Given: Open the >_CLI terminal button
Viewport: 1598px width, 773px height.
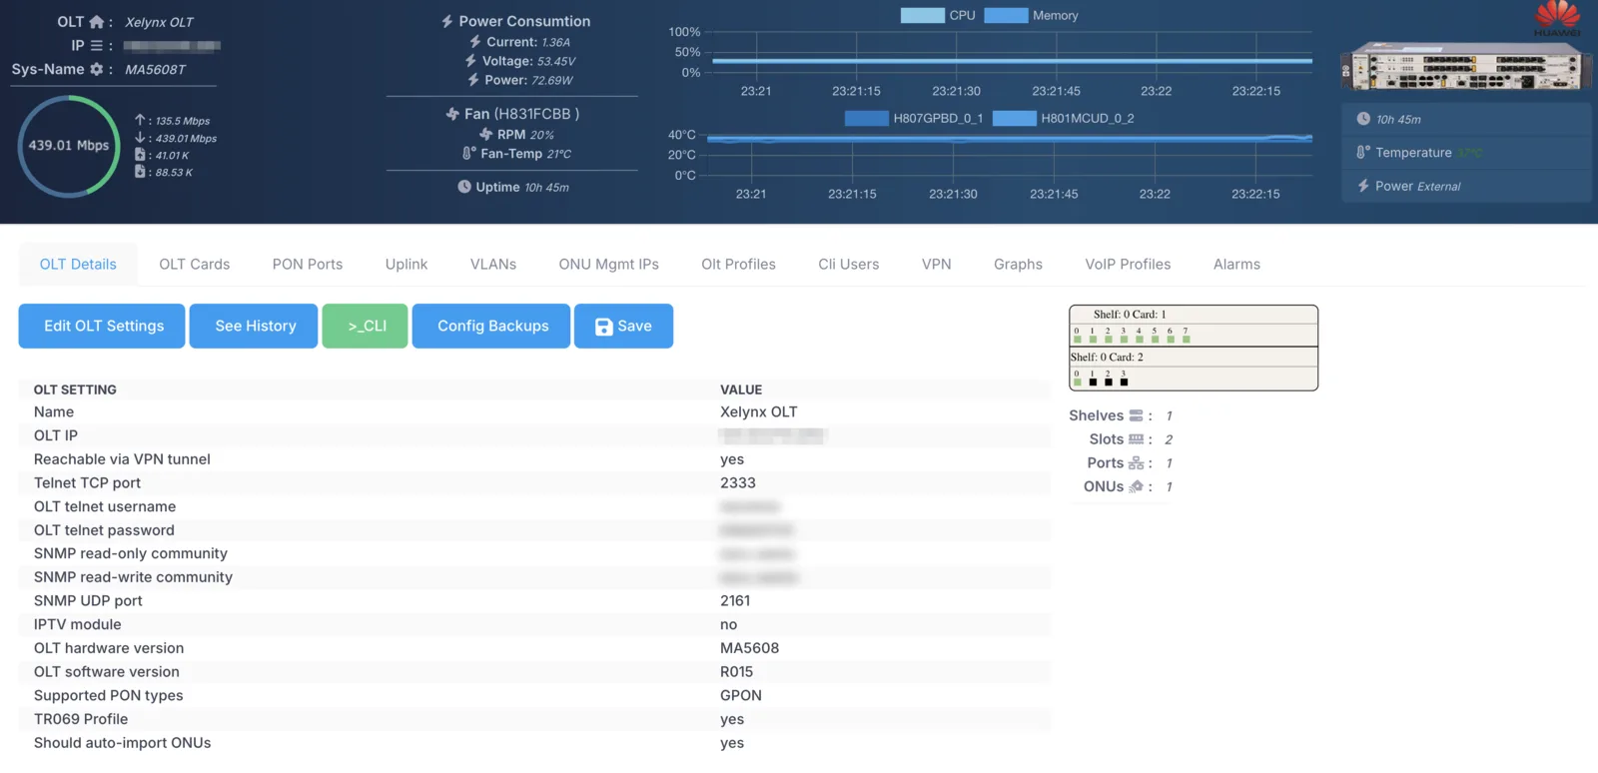Looking at the screenshot, I should pos(365,327).
